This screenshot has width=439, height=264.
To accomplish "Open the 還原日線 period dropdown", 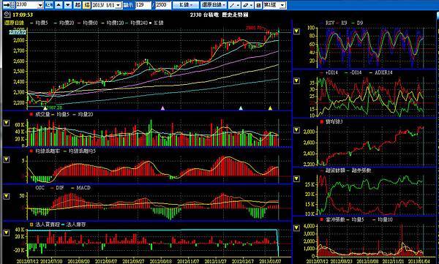I will coord(214,5).
